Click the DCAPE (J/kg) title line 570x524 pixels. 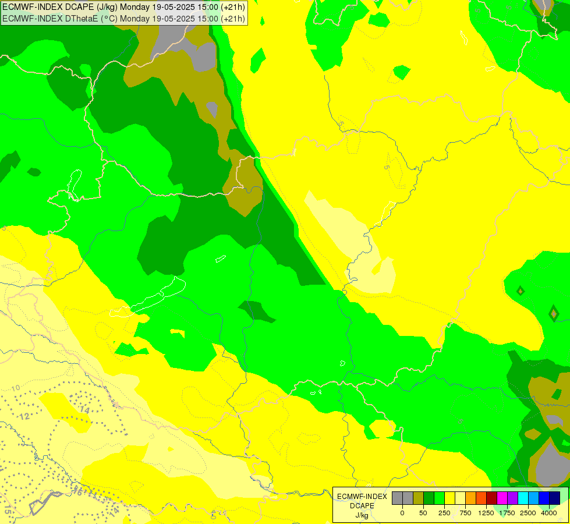click(123, 7)
